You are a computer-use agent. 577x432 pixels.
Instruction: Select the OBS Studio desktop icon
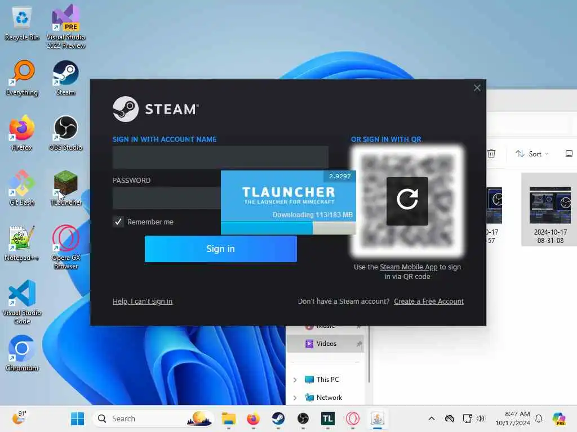pyautogui.click(x=65, y=133)
